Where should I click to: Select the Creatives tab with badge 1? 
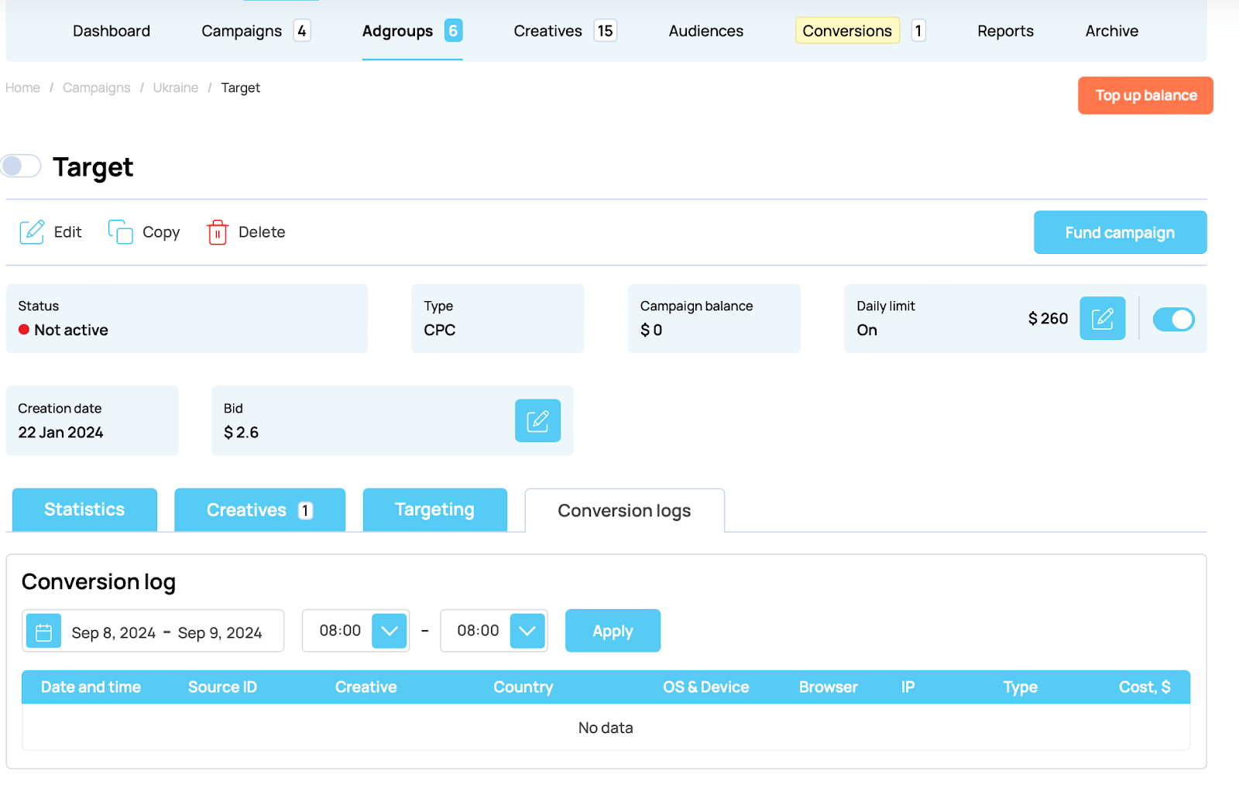259,509
